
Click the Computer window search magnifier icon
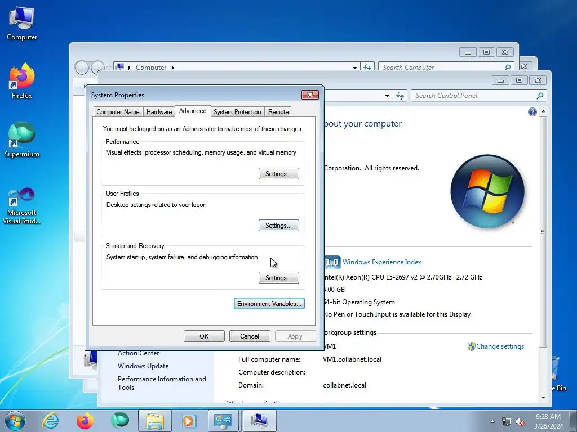[508, 67]
